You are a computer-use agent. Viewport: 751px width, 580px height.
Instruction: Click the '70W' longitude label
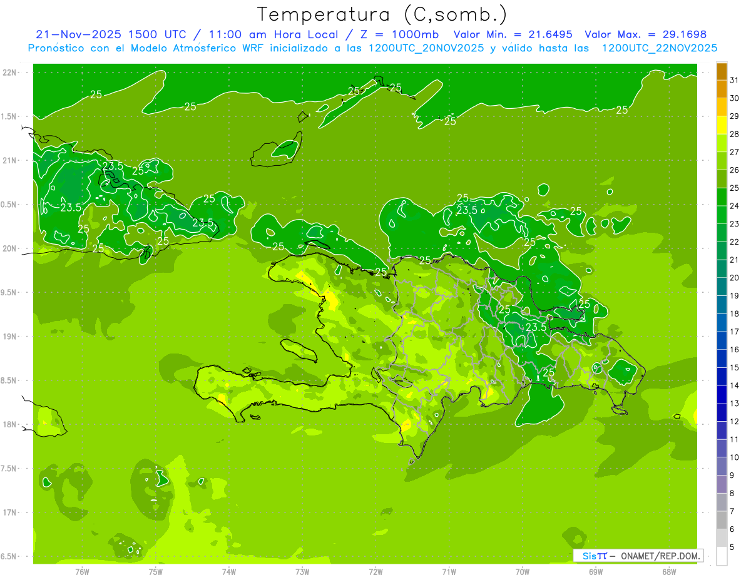[523, 571]
